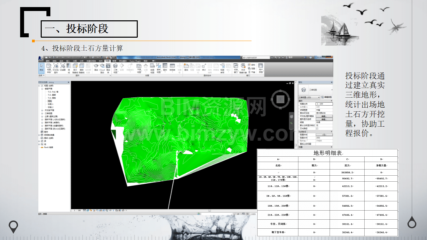Click 编辑类型 (Edit Type) button
427x240 pixels.
327,97
